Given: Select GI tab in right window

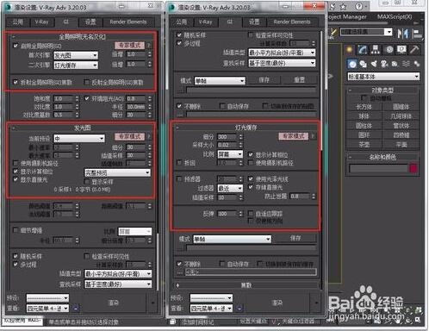Looking at the screenshot, I should (230, 22).
